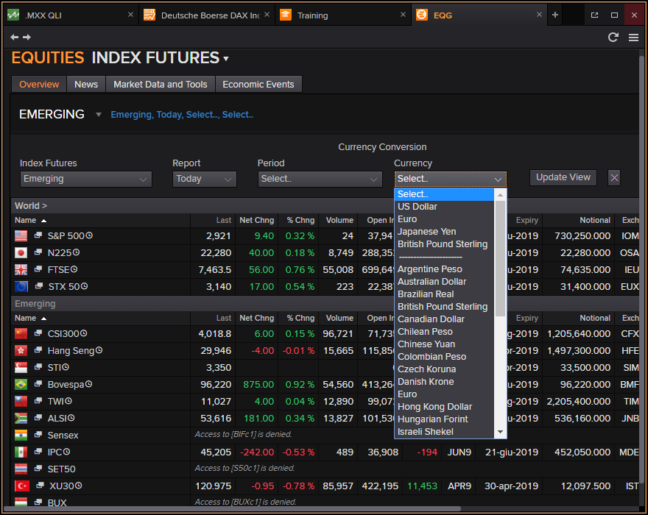
Task: Reload the page with refresh icon
Action: 613,38
